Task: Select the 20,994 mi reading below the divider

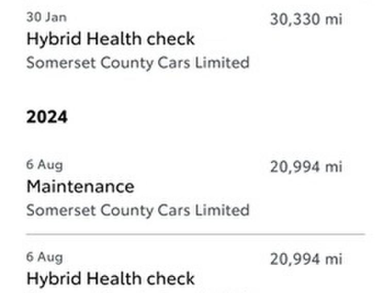Action: (305, 259)
